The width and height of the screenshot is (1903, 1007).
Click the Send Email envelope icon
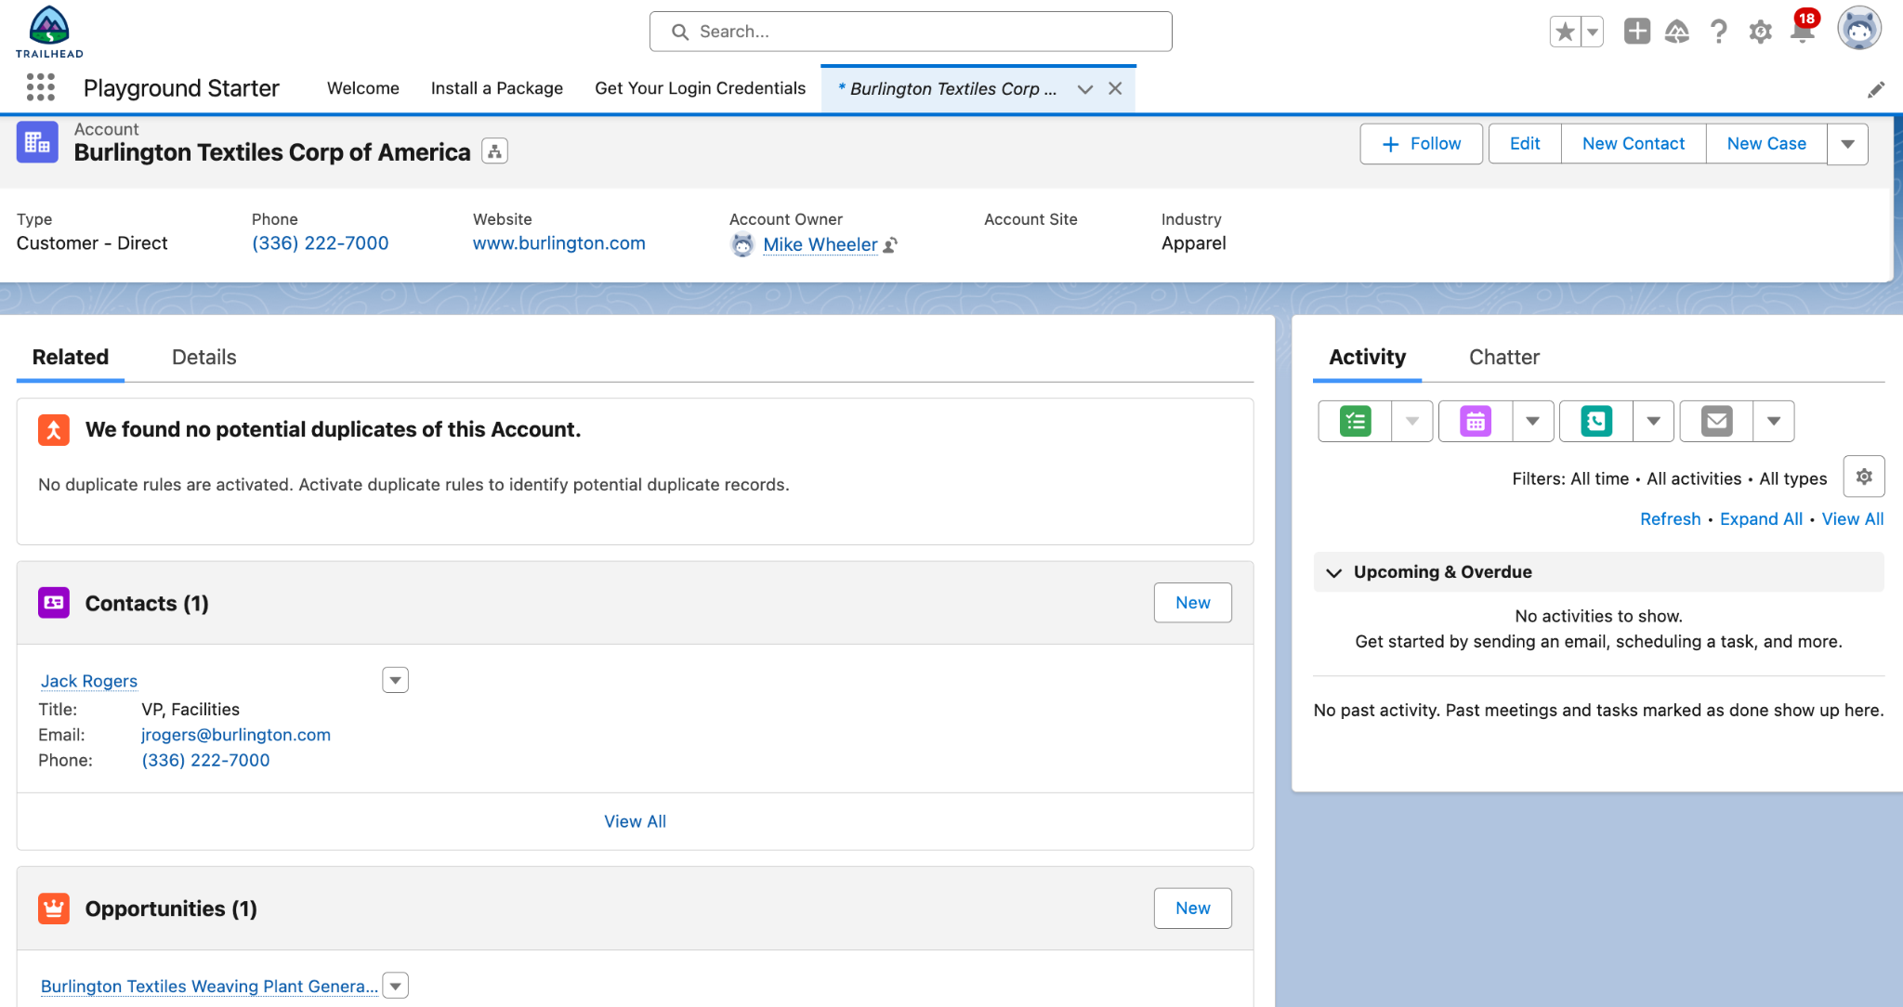(1717, 421)
